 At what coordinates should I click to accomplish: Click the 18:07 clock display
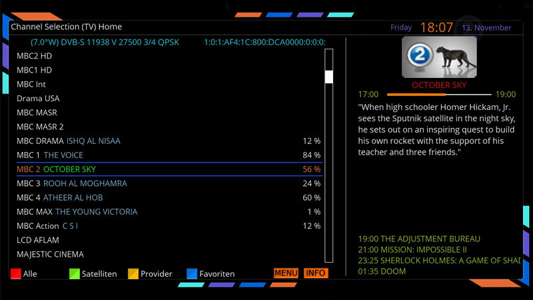437,27
